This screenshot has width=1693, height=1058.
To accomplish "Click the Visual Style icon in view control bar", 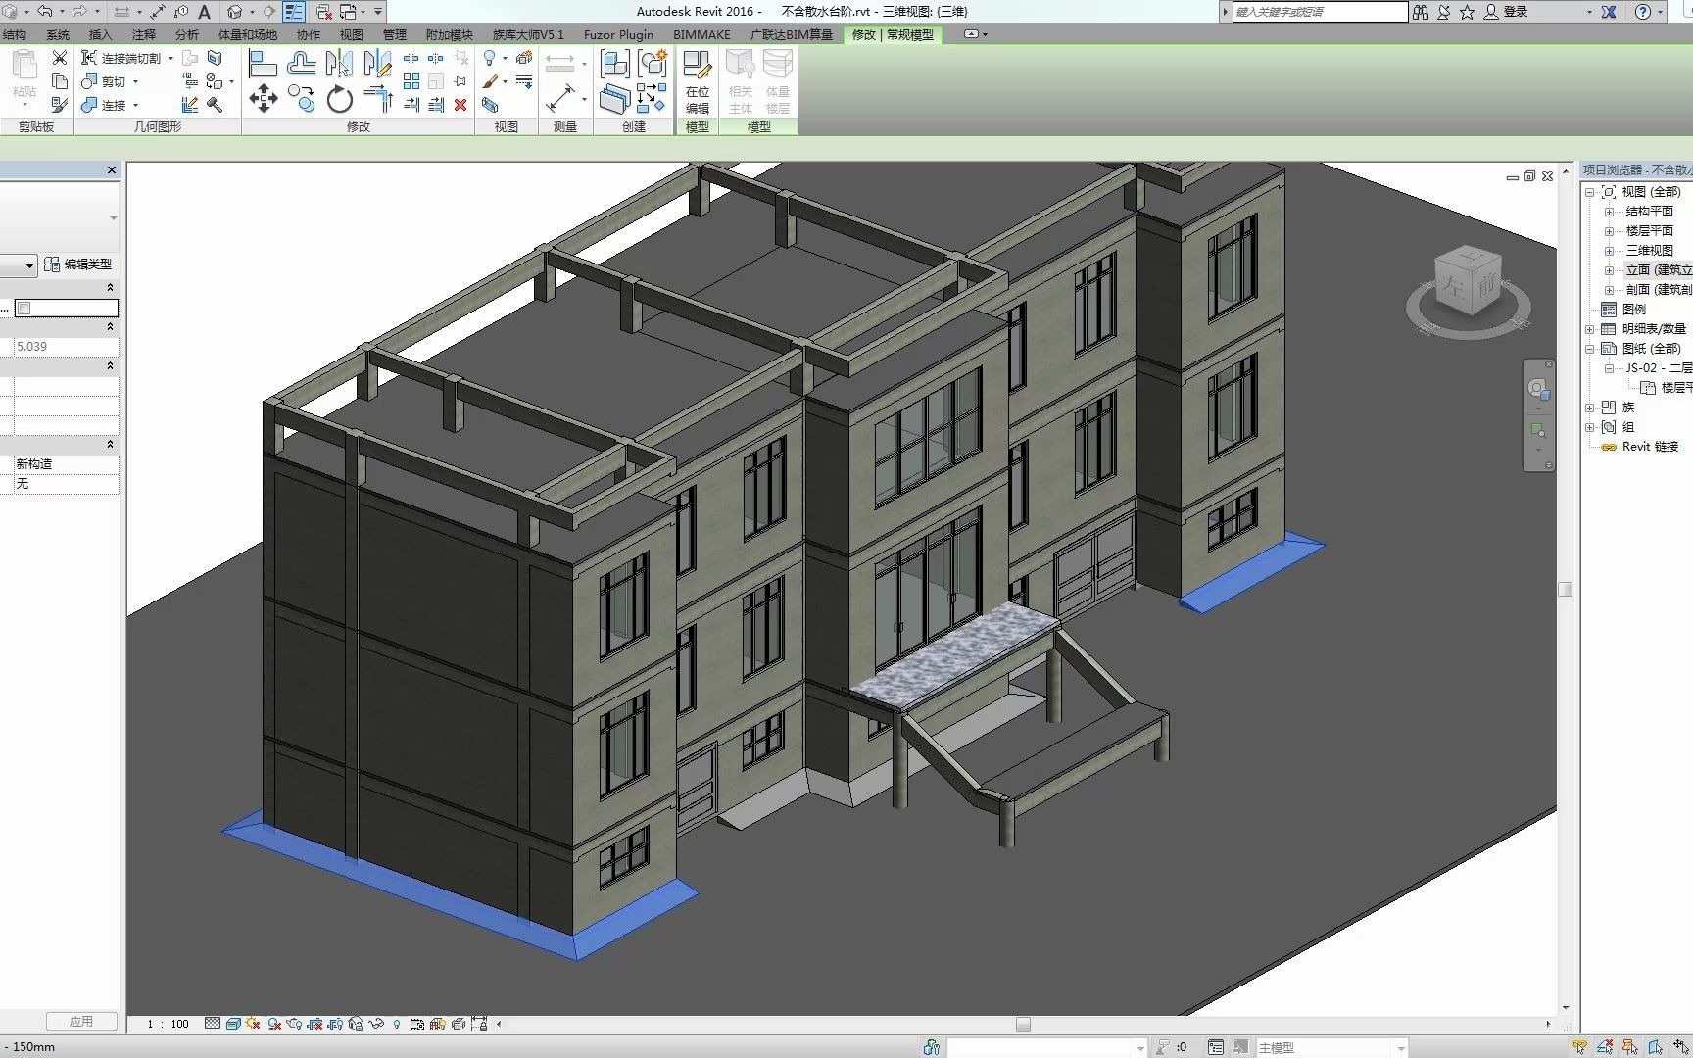I will 233,1024.
